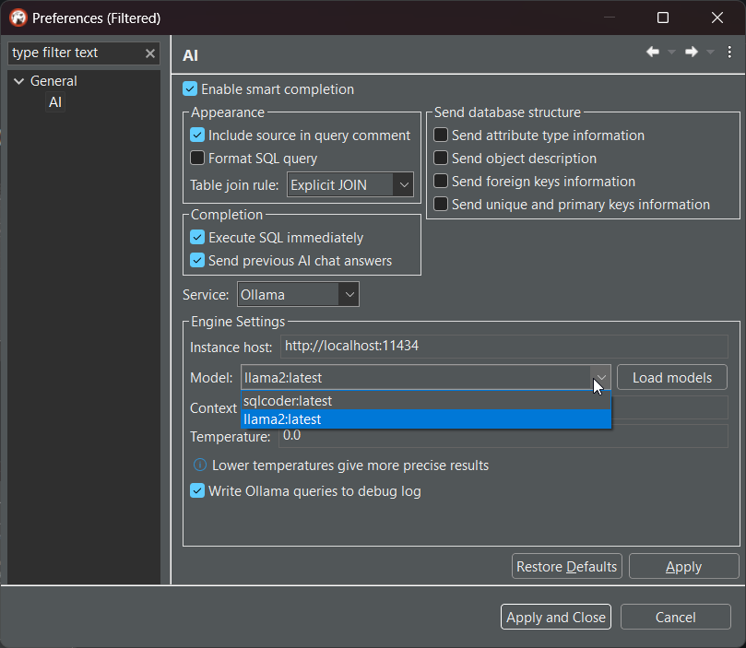Image resolution: width=746 pixels, height=648 pixels.
Task: Choose llama2:latest in the dropdown list
Action: [x=282, y=419]
